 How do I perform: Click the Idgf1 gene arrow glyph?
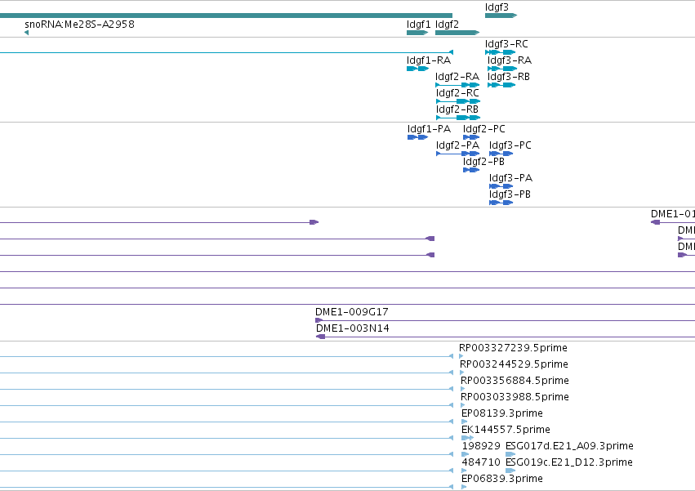[417, 33]
